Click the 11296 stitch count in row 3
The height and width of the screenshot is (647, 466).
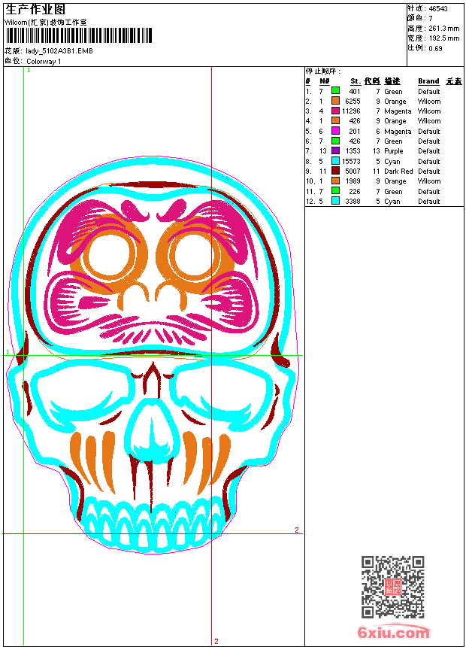click(351, 111)
